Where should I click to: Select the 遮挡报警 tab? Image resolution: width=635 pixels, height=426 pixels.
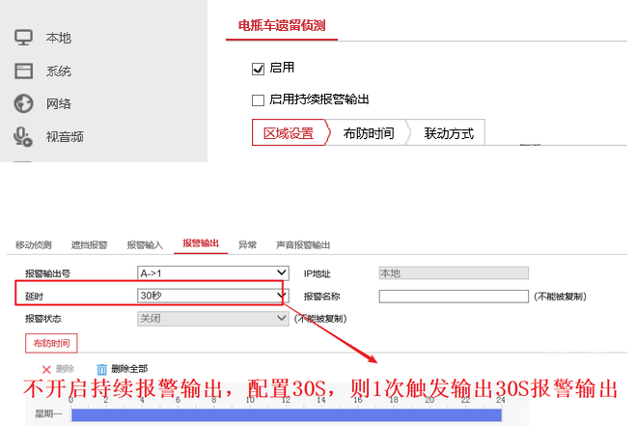click(90, 245)
